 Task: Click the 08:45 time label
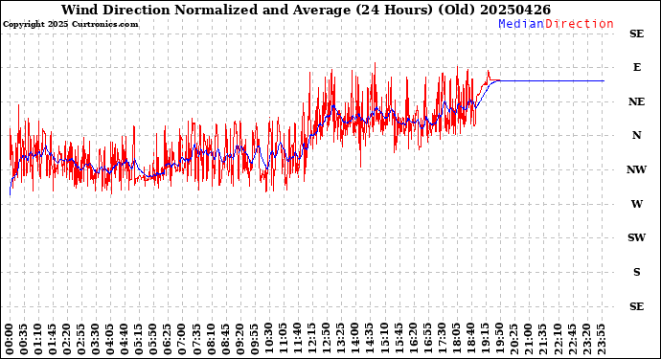pyautogui.click(x=225, y=339)
